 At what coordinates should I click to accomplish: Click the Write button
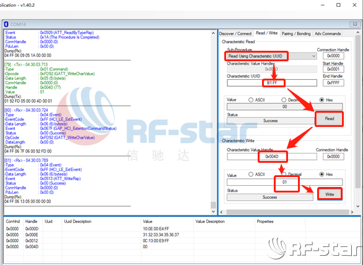[x=330, y=194]
